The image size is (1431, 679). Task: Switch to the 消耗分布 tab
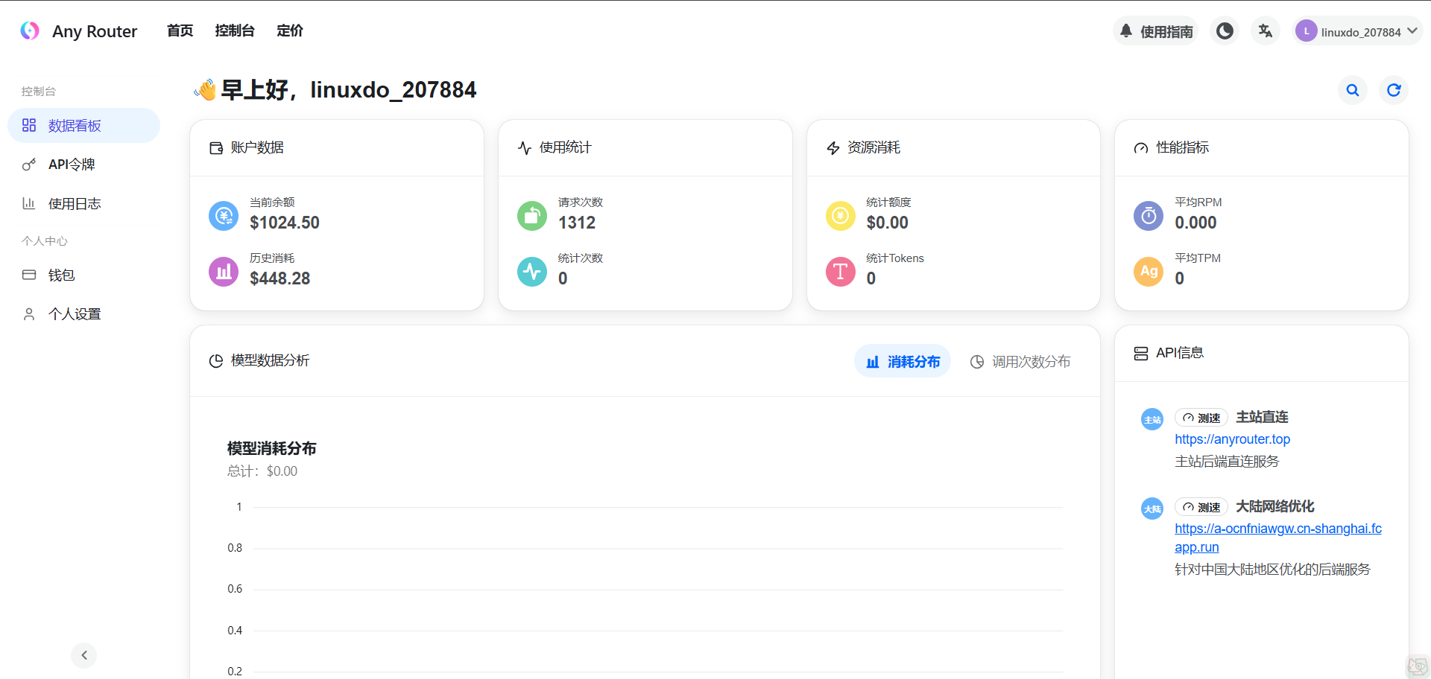(x=903, y=361)
